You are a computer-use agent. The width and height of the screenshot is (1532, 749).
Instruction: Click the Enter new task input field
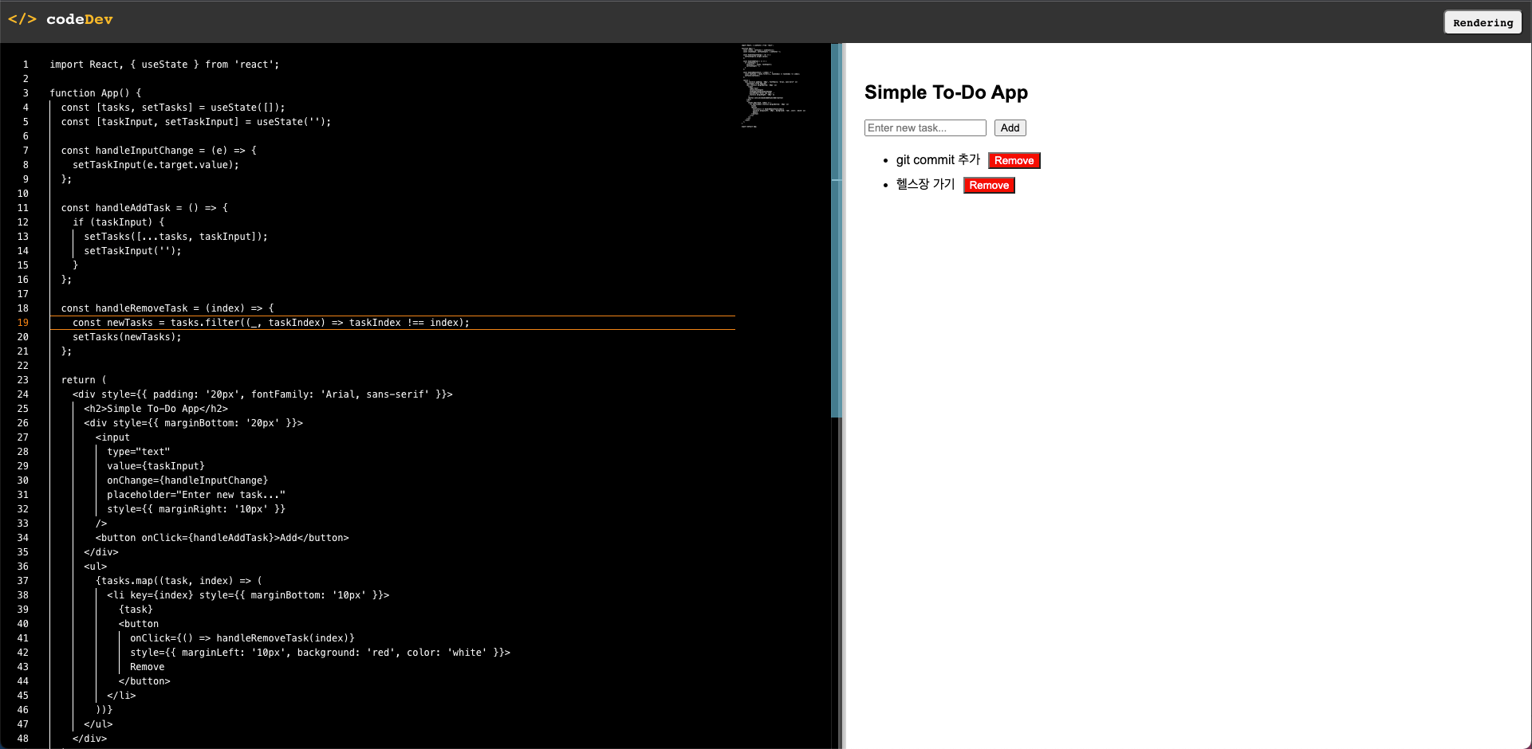[924, 127]
